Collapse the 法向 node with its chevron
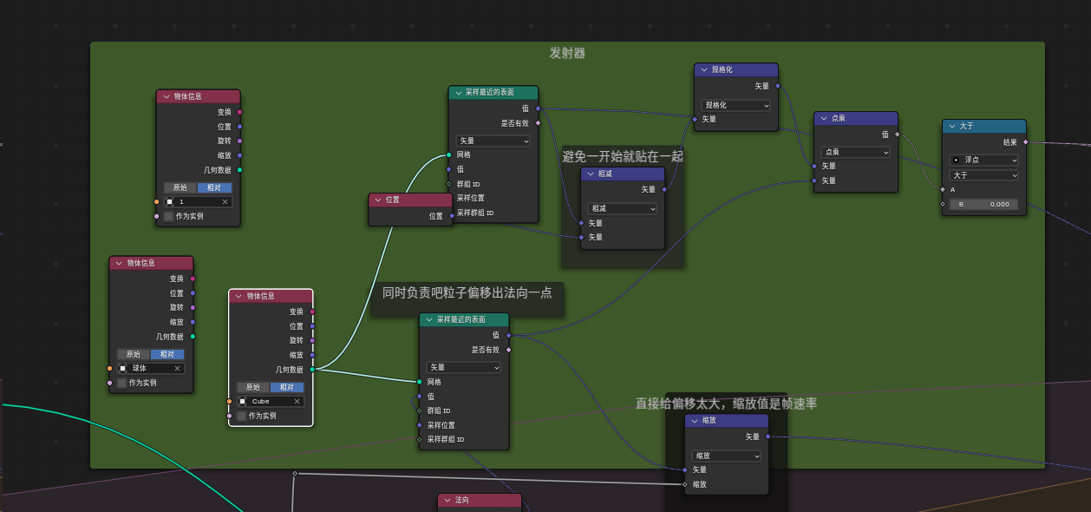Viewport: 1091px width, 512px height. [448, 501]
